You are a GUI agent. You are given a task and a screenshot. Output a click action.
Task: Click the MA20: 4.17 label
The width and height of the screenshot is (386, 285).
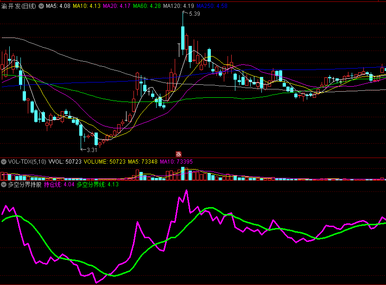116,6
